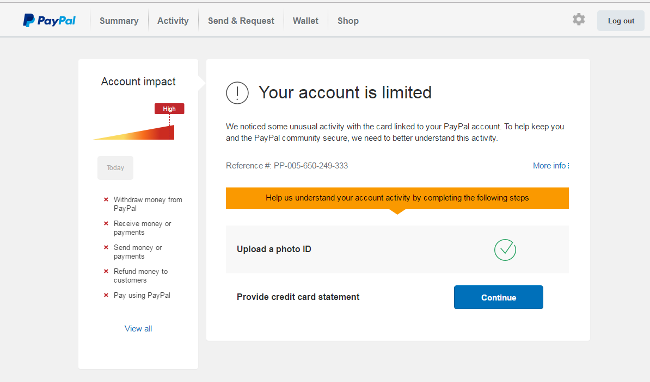The height and width of the screenshot is (382, 650).
Task: Click Send money or payments text
Action: 138,252
